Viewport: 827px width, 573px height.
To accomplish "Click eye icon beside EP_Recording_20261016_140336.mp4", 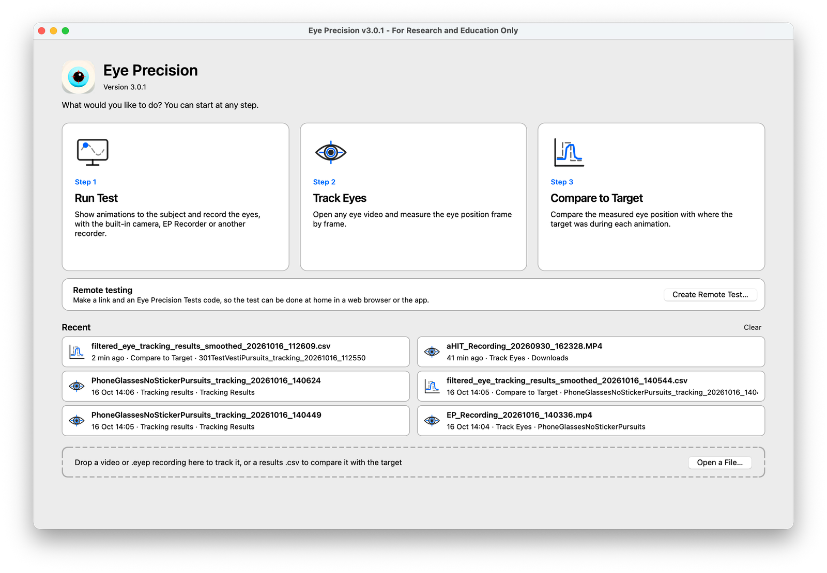I will click(x=432, y=421).
